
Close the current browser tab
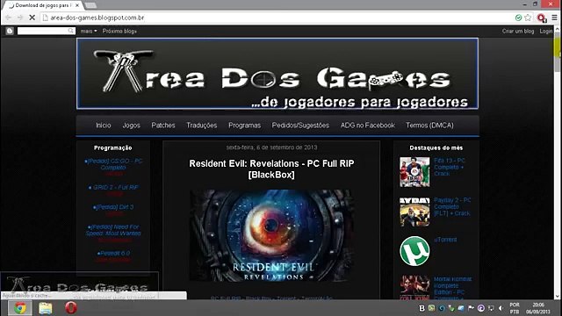pyautogui.click(x=77, y=5)
